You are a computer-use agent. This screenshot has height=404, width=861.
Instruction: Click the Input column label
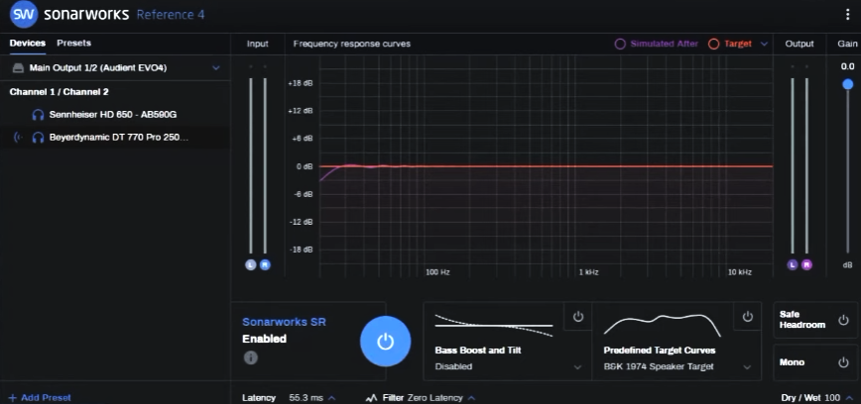pos(258,44)
